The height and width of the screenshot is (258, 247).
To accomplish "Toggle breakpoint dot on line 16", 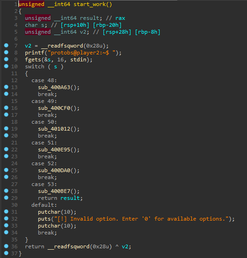I will pyautogui.click(x=6, y=108).
